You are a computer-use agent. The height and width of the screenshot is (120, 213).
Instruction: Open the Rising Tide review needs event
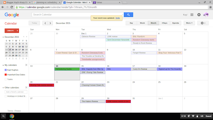41,85
